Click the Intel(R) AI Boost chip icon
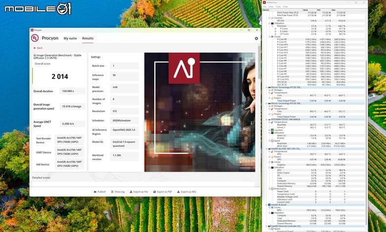The height and width of the screenshot is (232, 386). pos(269,205)
